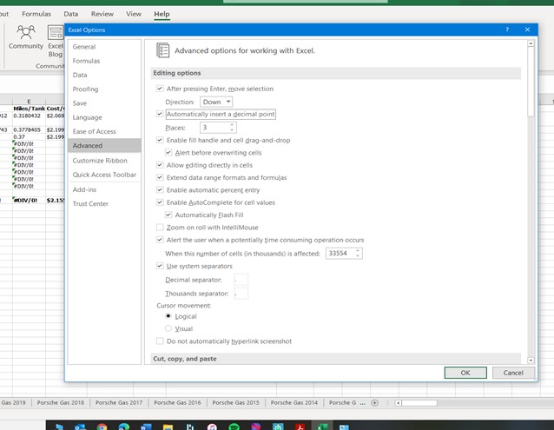Toggle 'Enable AutoComplete for cell values'
The width and height of the screenshot is (554, 430).
[x=160, y=202]
